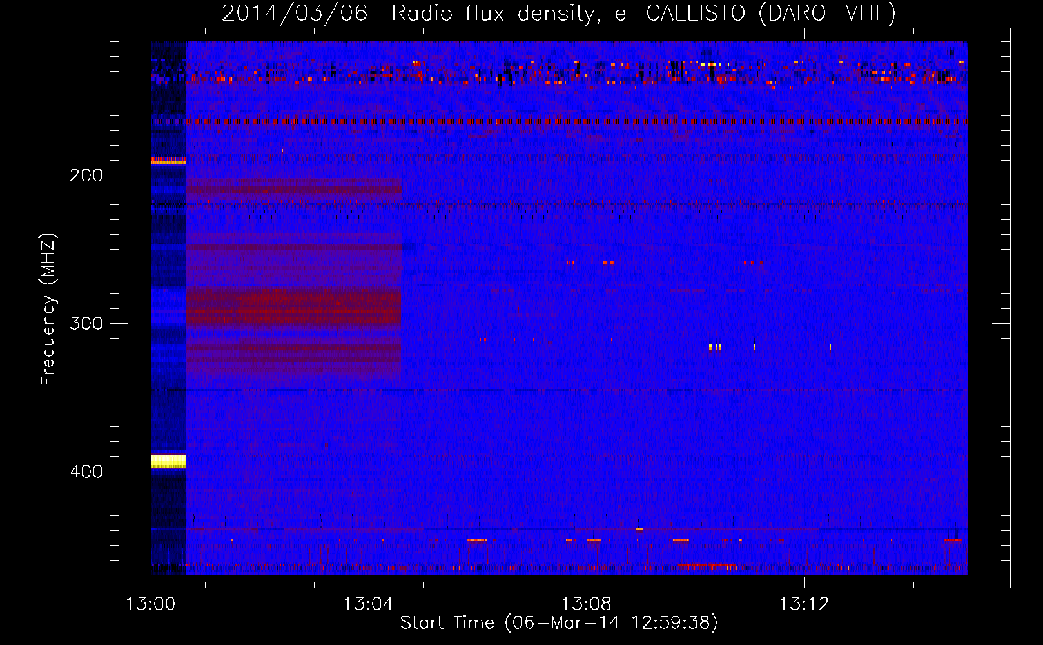The image size is (1043, 645).
Task: Click the 400 frequency tick label
Action: [x=86, y=471]
